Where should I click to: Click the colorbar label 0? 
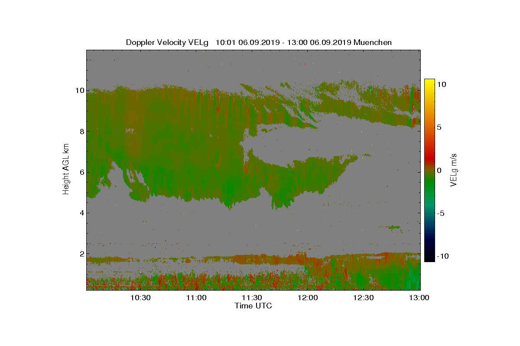tap(439, 170)
